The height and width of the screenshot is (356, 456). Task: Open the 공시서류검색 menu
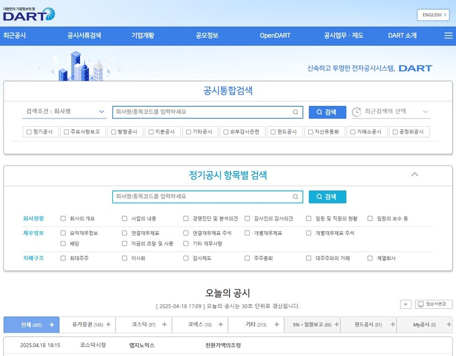tap(84, 35)
